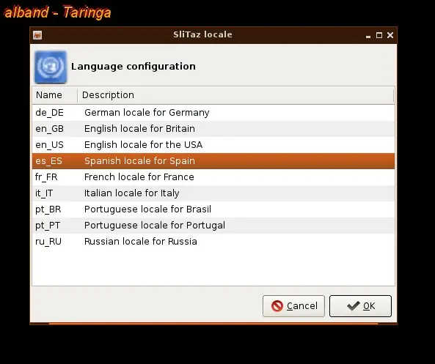Choose the en_US English locale for USA

(x=213, y=145)
